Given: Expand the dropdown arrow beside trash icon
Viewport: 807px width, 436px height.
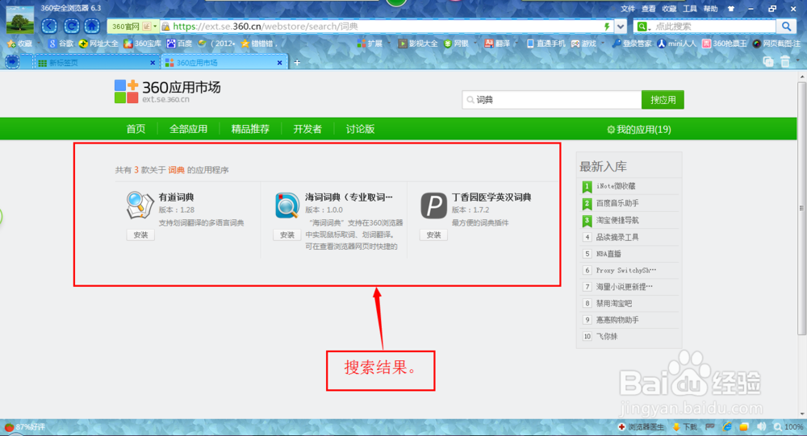Looking at the screenshot, I should [798, 61].
